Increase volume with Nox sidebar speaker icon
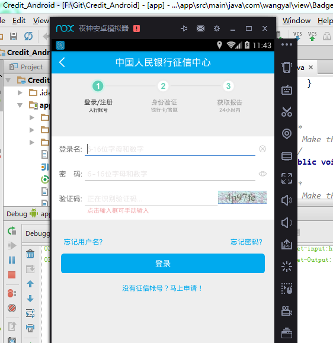Image resolution: width=333 pixels, height=343 pixels. (x=287, y=200)
